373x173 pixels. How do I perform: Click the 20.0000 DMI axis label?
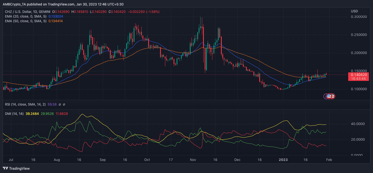coord(358,140)
